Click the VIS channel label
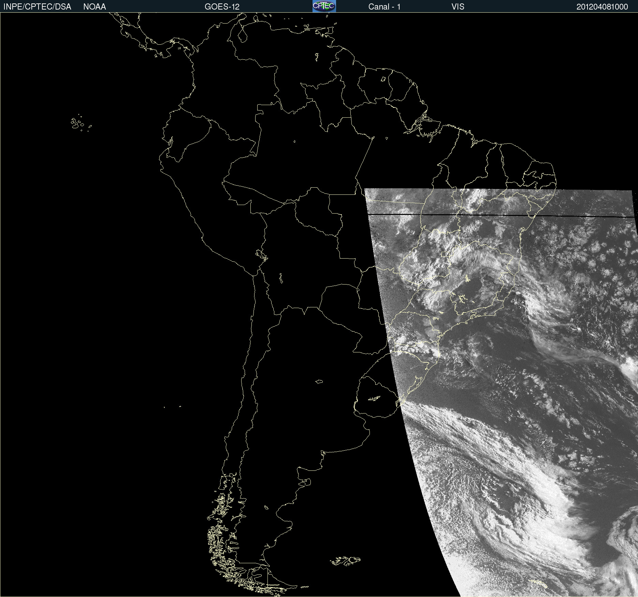638x597 pixels. click(x=458, y=7)
